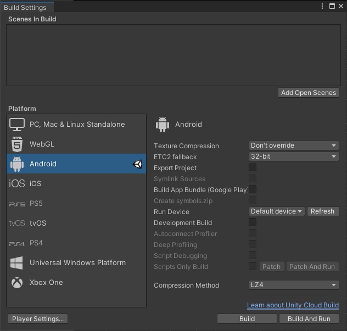Screen dimensions: 347x331
Task: Open Player Settings...
Action: [x=38, y=319]
